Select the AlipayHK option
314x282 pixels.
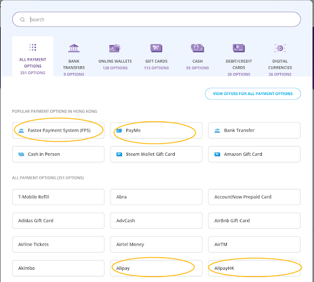255,268
